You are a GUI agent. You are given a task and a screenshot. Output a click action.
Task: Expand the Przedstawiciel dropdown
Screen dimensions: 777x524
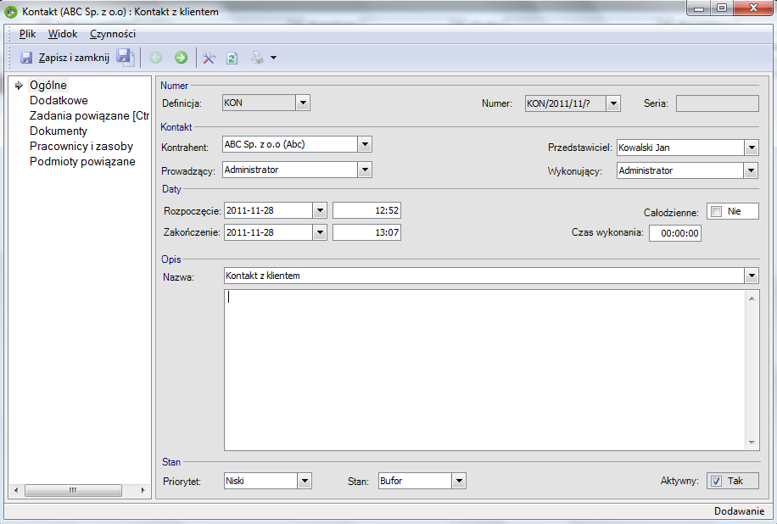752,148
